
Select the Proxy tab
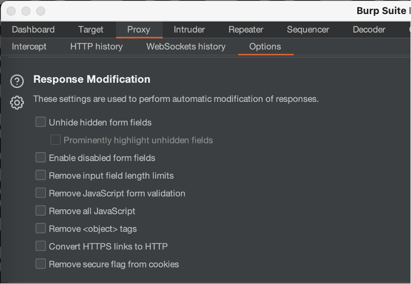[x=139, y=30]
